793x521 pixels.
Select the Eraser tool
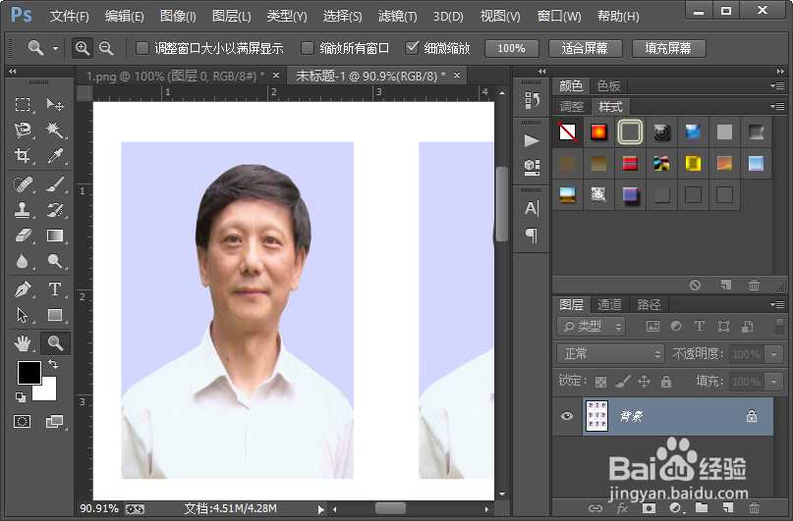tap(23, 235)
